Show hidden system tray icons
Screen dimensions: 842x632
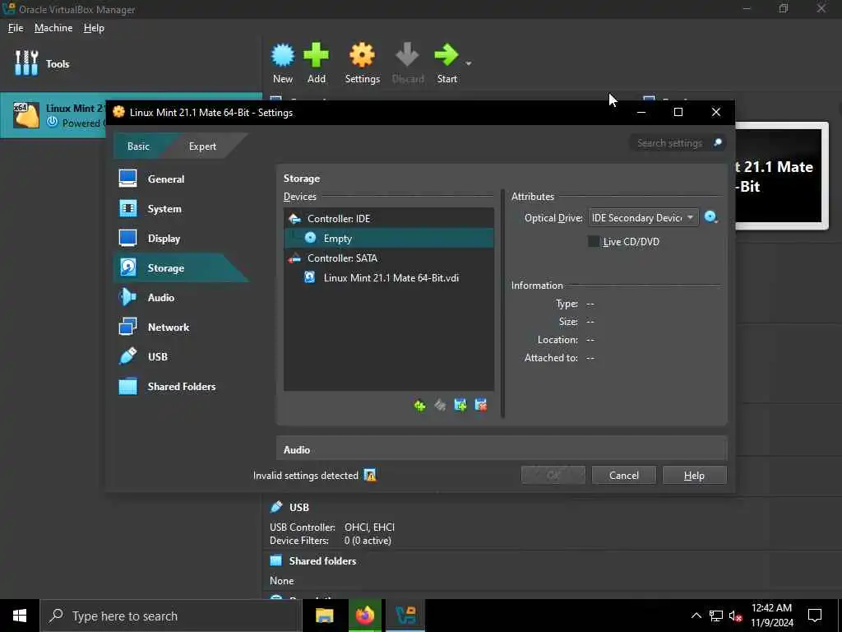[x=696, y=616]
